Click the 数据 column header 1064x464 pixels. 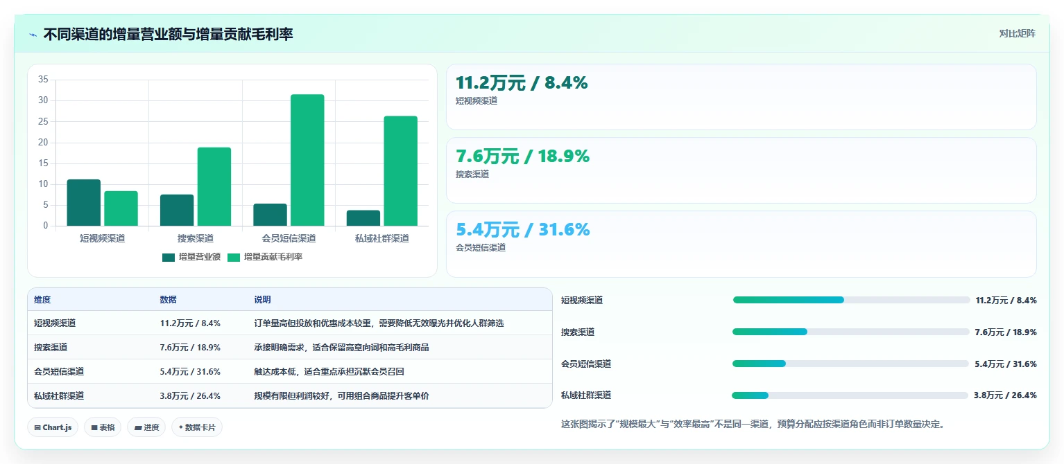[x=169, y=300]
